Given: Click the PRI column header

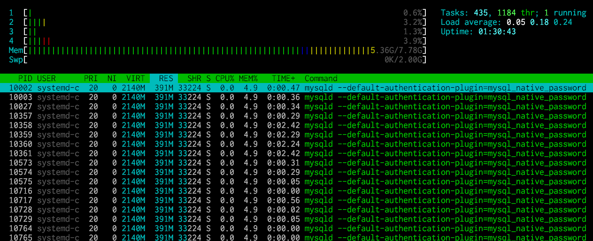Looking at the screenshot, I should pos(91,78).
